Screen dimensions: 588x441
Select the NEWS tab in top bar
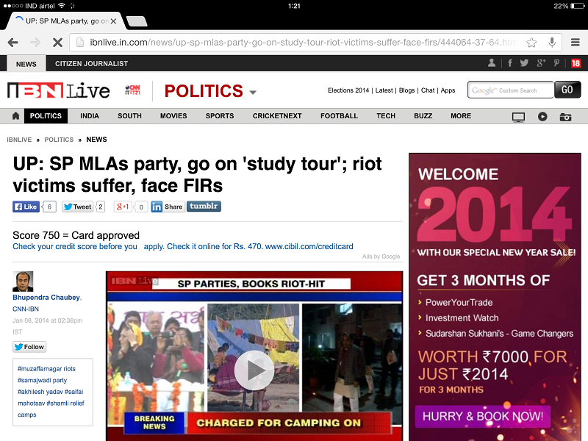(x=26, y=64)
